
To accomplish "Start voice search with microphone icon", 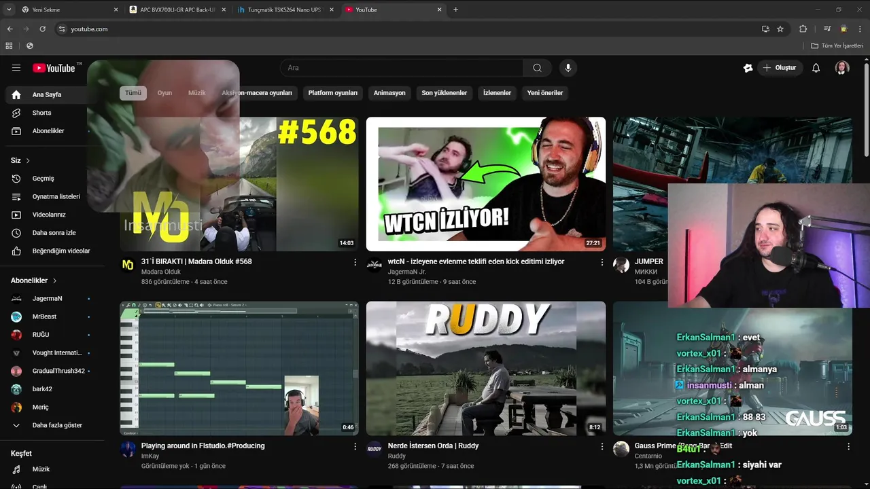I will (568, 68).
